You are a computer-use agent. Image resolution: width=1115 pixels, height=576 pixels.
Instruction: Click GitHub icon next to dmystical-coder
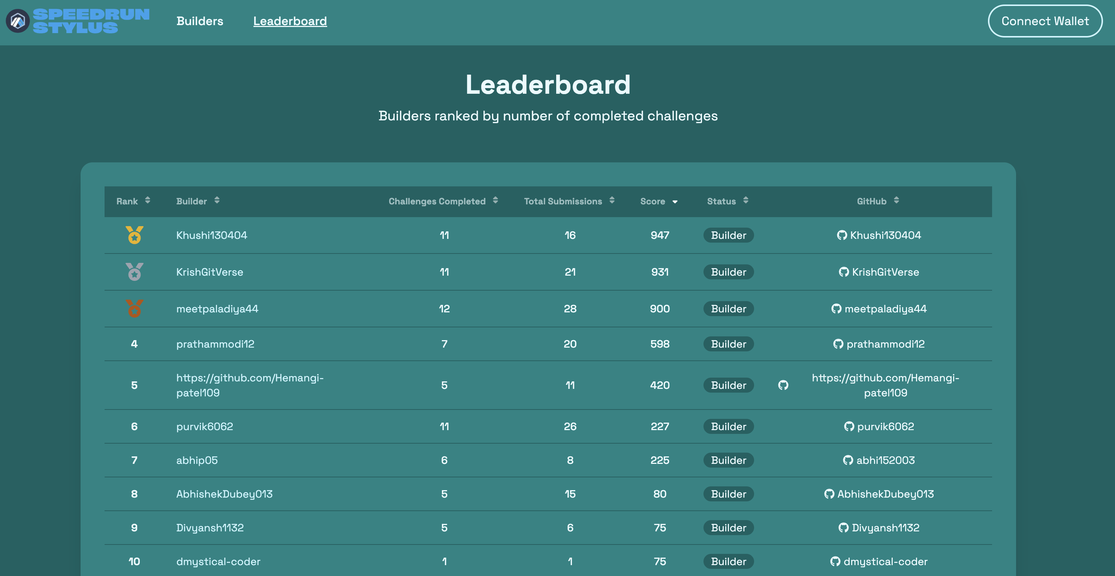835,562
